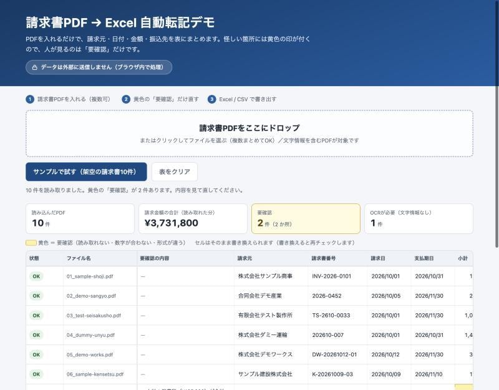Click the OCRが必要 1件 summary card
Viewport: 499px width, 390px height.
click(419, 219)
